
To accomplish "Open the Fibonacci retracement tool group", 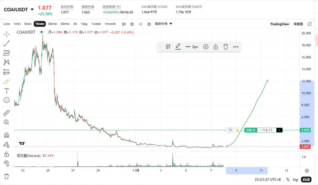I will (x=7, y=53).
